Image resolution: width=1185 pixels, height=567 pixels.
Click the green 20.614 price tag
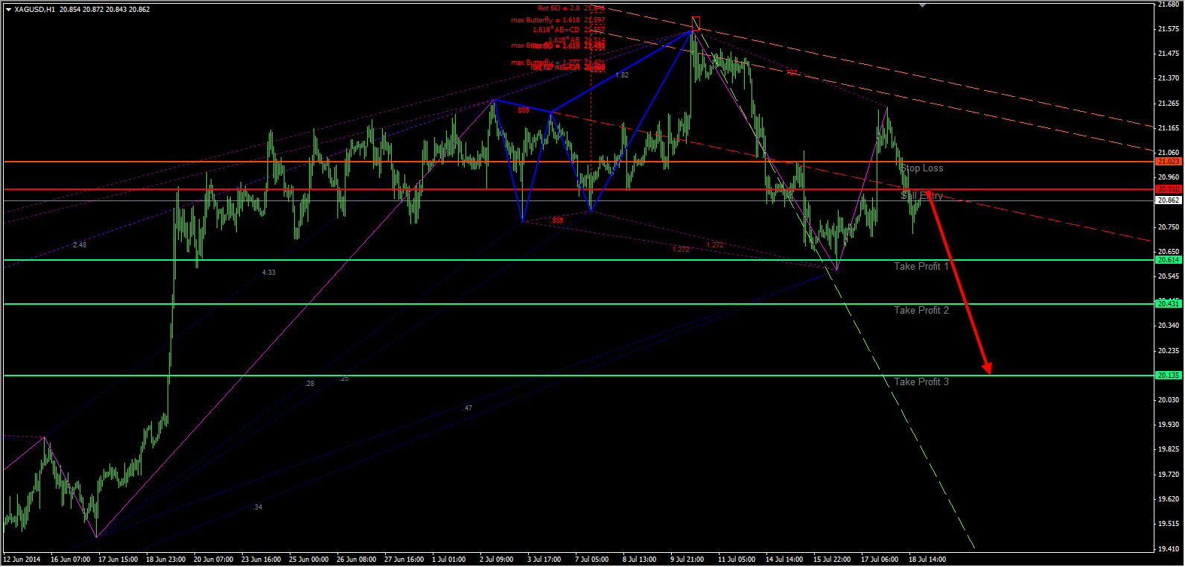[x=1167, y=260]
